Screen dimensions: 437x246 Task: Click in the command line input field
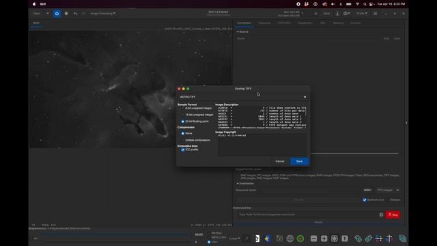tap(307, 215)
